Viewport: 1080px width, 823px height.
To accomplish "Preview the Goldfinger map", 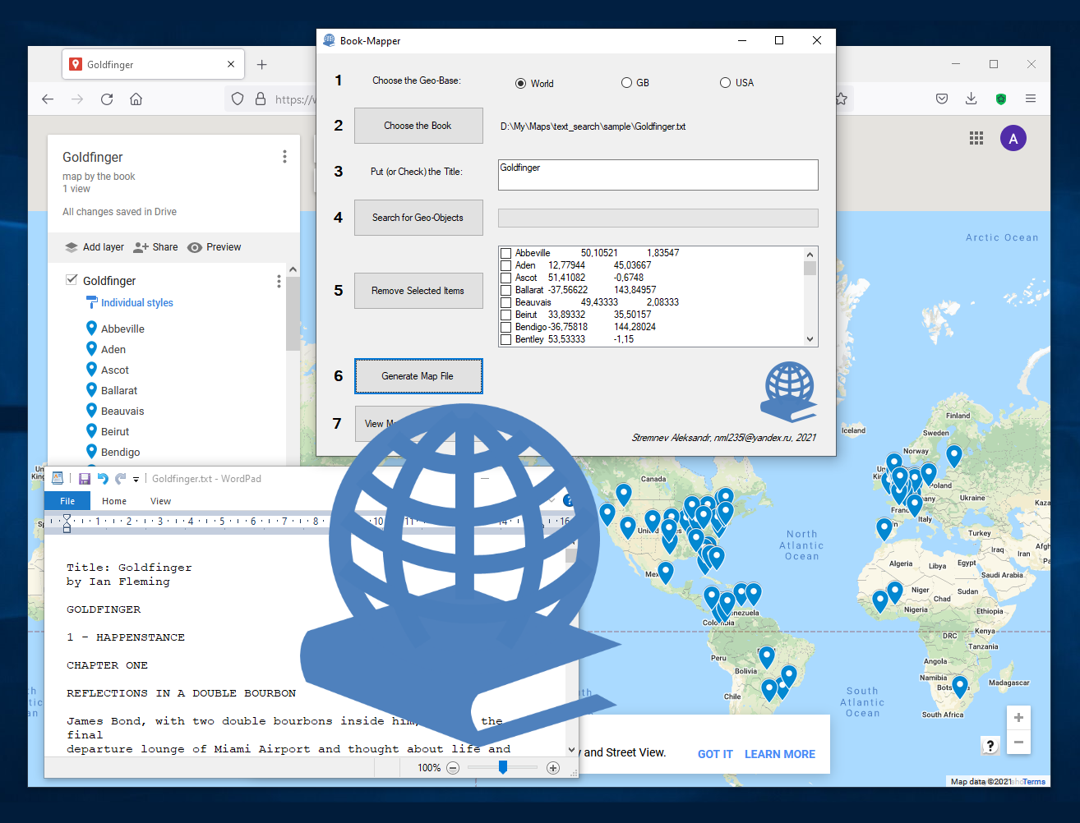I will click(x=214, y=247).
